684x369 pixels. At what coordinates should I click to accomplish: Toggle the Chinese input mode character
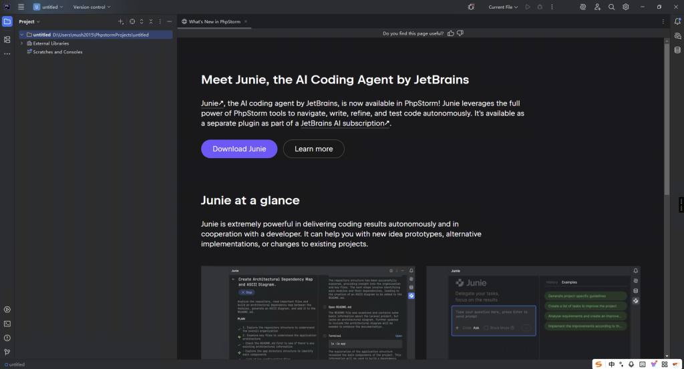point(612,364)
